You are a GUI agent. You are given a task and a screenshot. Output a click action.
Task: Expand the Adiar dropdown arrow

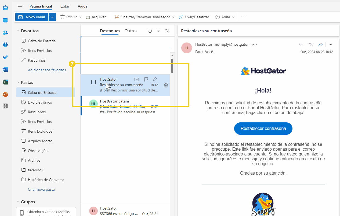pos(234,17)
